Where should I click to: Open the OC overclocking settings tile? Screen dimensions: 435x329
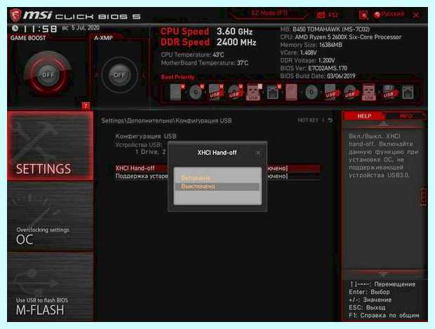coord(51,217)
